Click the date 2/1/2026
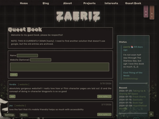Screen dimensions: 159x119 [106, 105]
